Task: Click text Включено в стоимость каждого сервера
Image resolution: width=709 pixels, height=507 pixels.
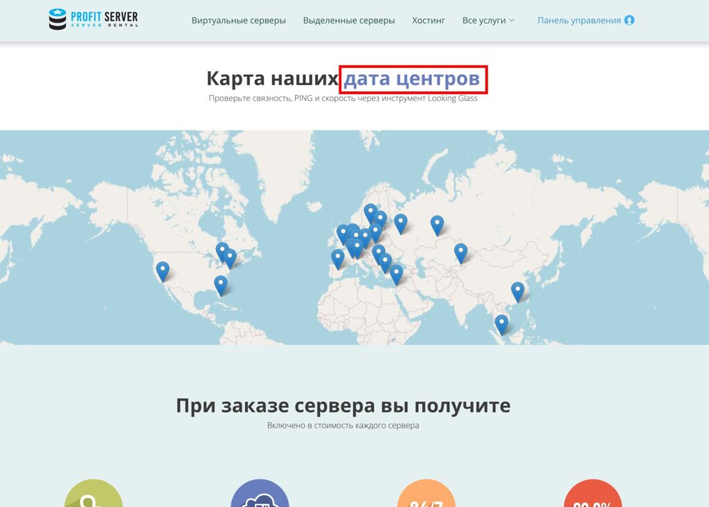Action: point(343,425)
